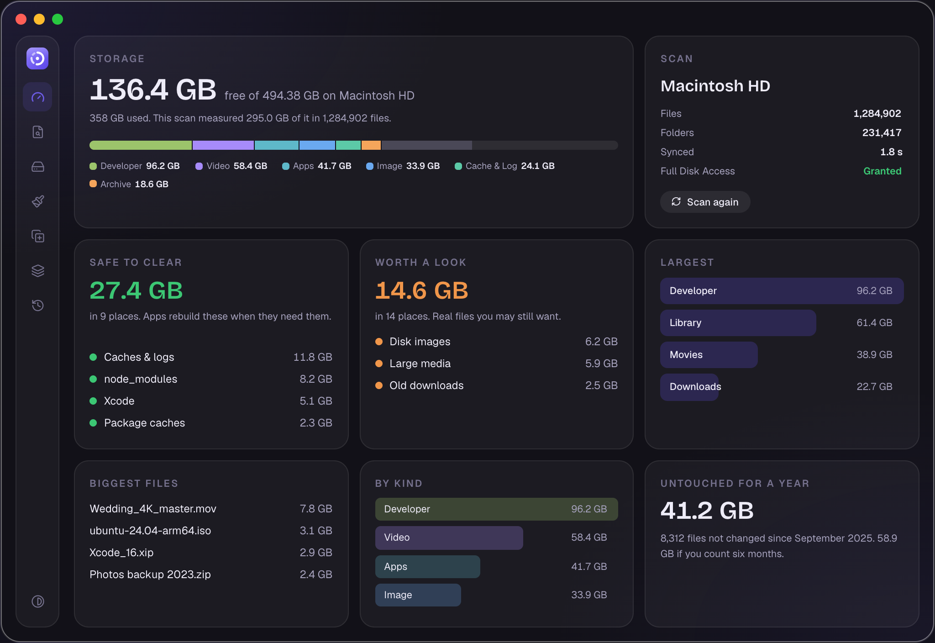Click the circular half-moon icon at sidebar bottom
The width and height of the screenshot is (935, 643).
pyautogui.click(x=37, y=601)
